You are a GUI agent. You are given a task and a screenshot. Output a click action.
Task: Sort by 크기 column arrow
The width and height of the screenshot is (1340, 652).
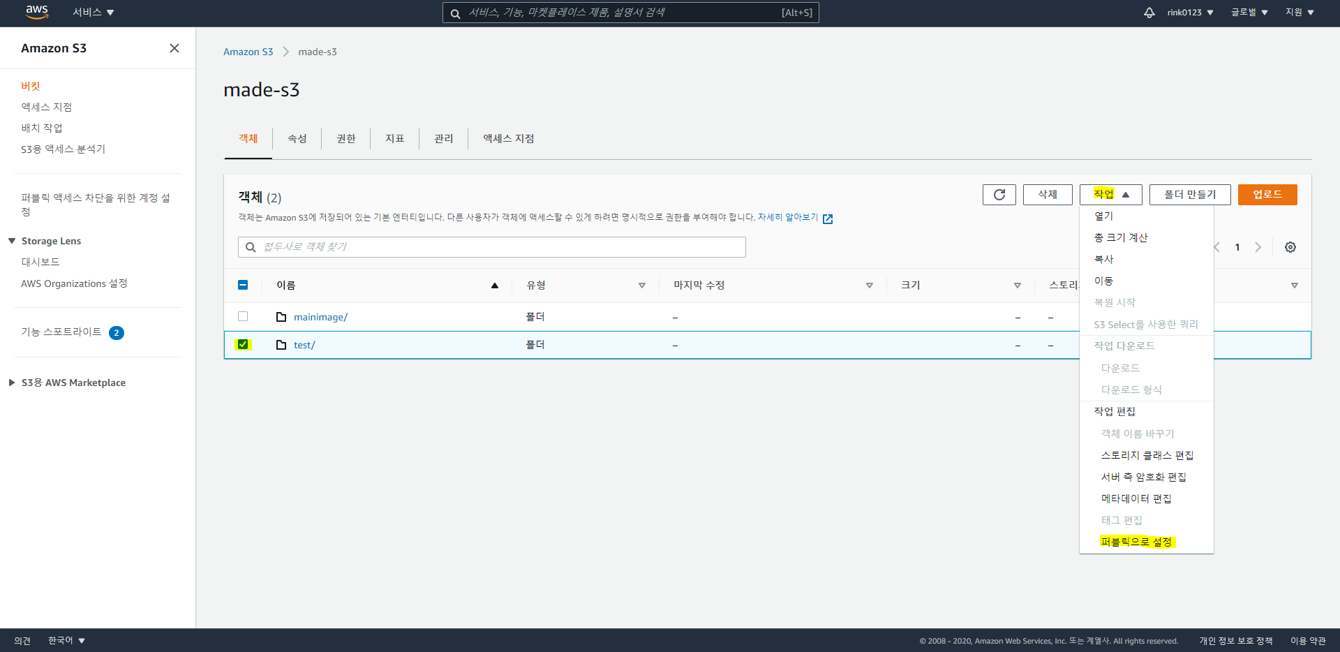pos(1018,286)
